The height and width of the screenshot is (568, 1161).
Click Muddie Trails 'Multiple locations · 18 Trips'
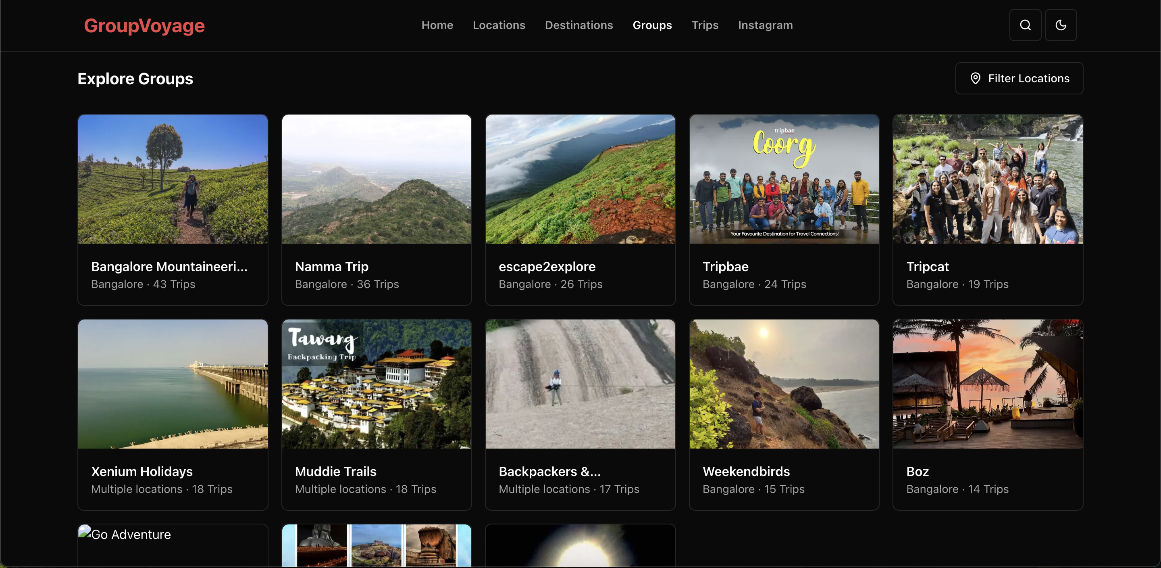pyautogui.click(x=365, y=489)
